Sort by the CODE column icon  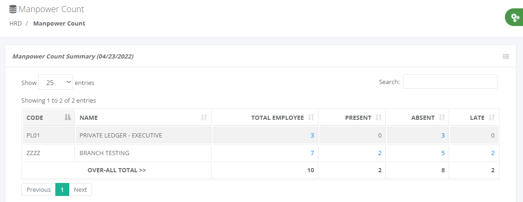[67, 118]
